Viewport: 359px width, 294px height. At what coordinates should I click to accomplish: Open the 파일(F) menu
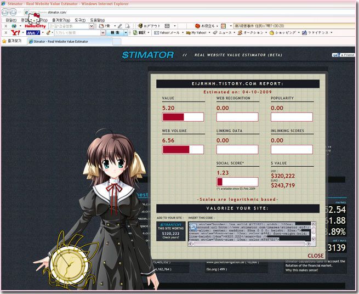[x=11, y=20]
